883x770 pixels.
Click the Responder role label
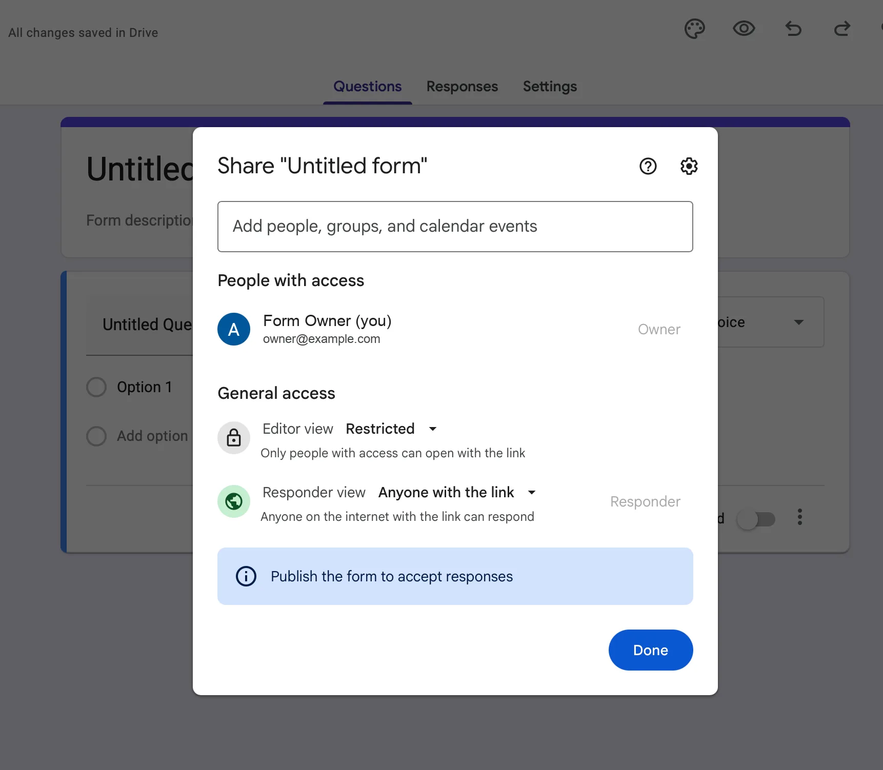(x=645, y=501)
